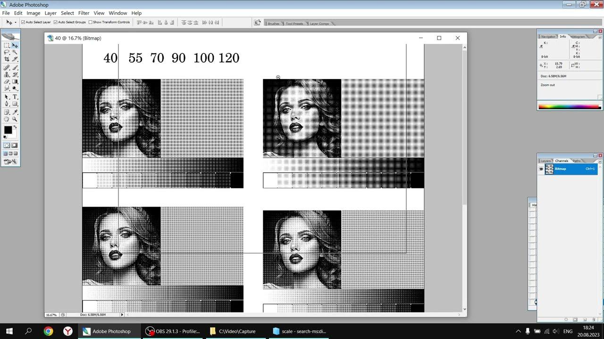
Task: Switch to Quick Mask mode
Action: coord(15,145)
